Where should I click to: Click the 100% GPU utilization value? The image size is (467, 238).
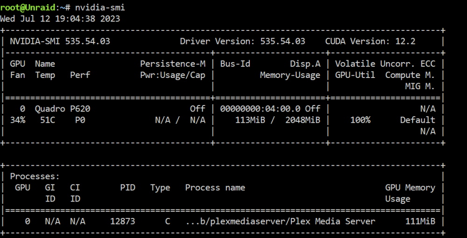pyautogui.click(x=360, y=120)
